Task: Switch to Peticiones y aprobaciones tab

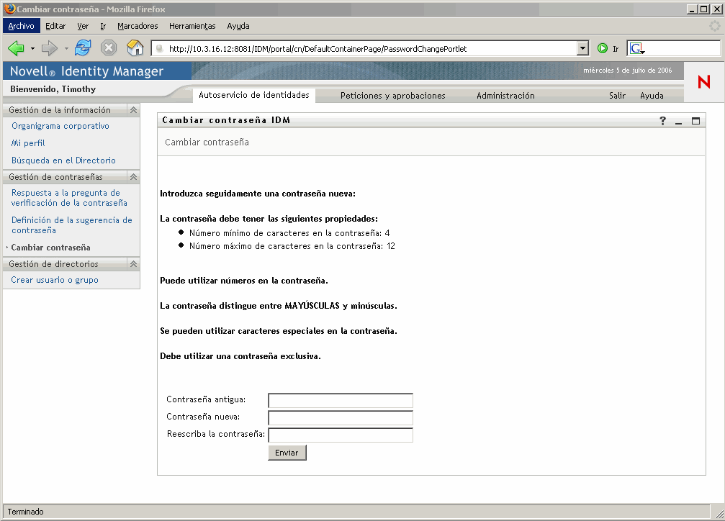Action: [392, 95]
